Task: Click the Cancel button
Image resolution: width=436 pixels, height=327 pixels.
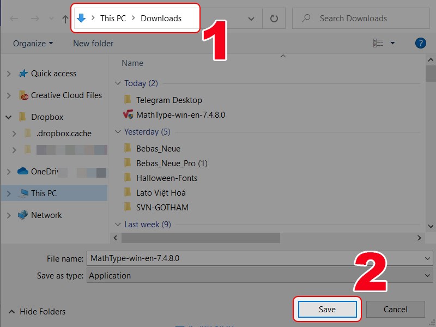Action: 396,309
